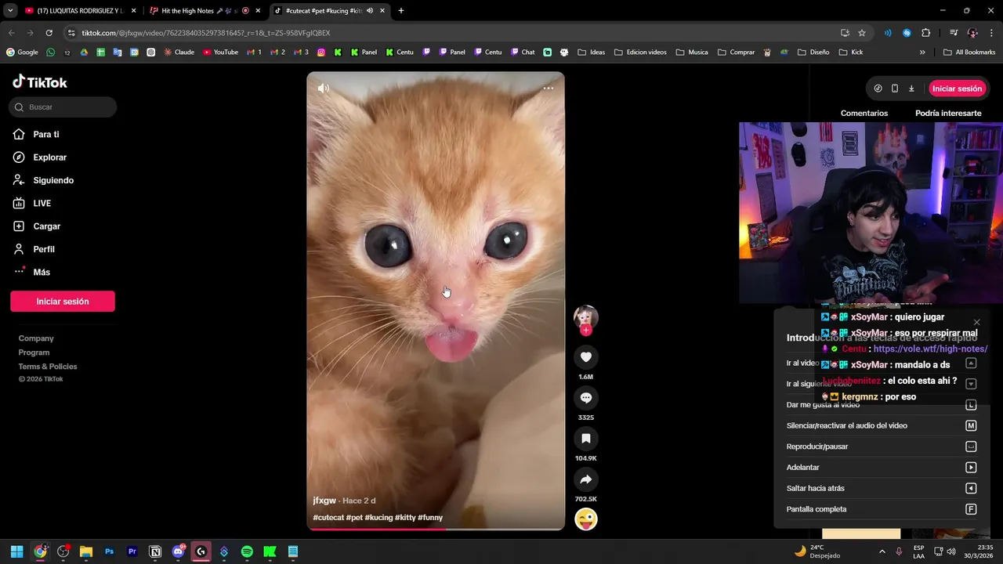Open the Perfil page
The height and width of the screenshot is (564, 1003).
tap(44, 249)
